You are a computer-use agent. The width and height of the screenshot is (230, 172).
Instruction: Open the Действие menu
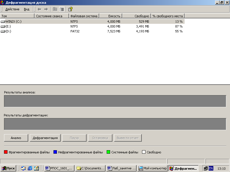point(12,9)
